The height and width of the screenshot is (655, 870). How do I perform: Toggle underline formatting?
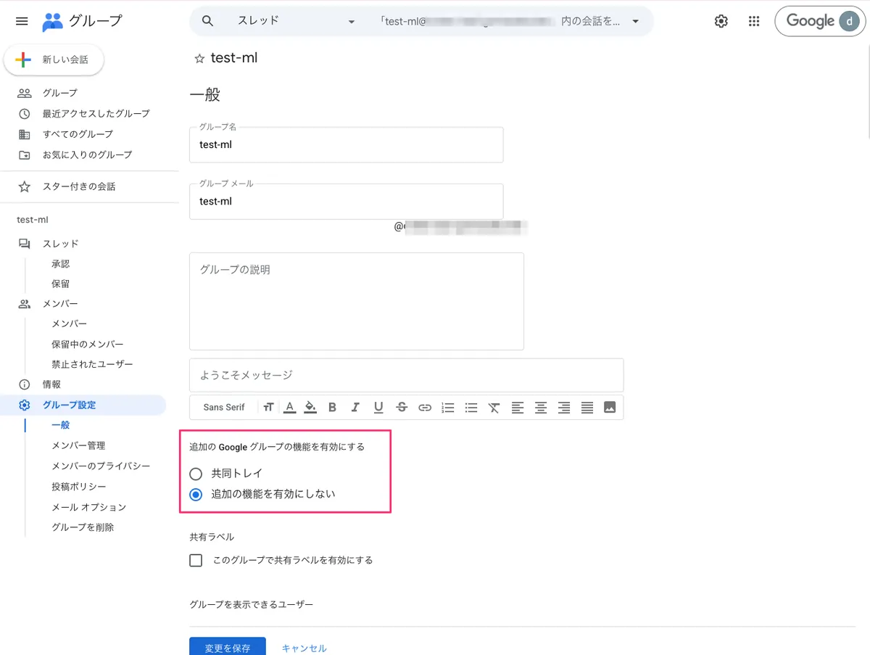coord(378,408)
